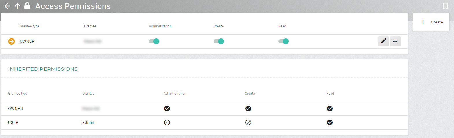The height and width of the screenshot is (138, 454).
Task: Click Grantee type header in inherited table
Action: 18,94
